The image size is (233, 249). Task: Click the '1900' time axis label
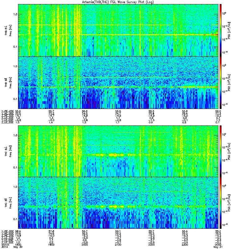point(51,245)
